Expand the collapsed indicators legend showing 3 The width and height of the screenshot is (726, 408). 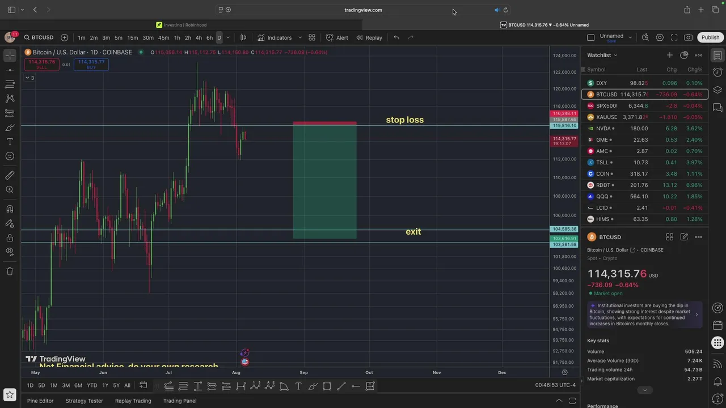tap(29, 78)
